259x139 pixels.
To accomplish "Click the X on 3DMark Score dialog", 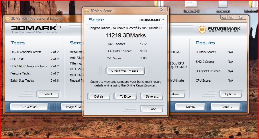I will tap(162, 9).
